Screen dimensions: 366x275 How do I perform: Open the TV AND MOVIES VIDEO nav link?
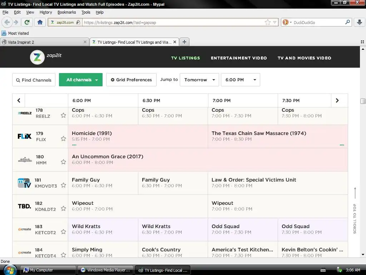305,58
